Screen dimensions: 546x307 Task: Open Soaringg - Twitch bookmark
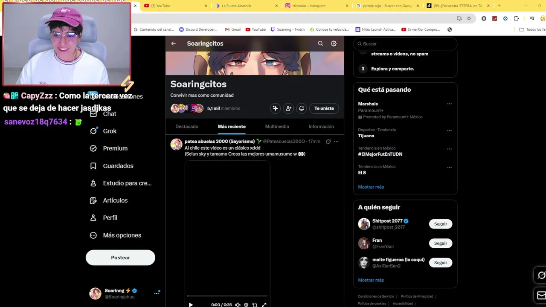pos(288,29)
